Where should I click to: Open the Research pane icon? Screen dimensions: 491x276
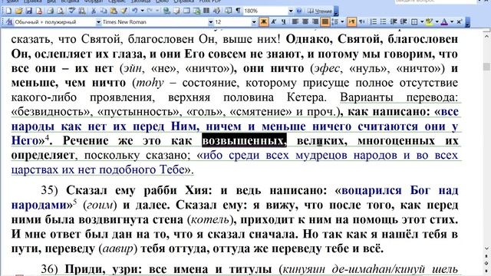tap(82, 11)
